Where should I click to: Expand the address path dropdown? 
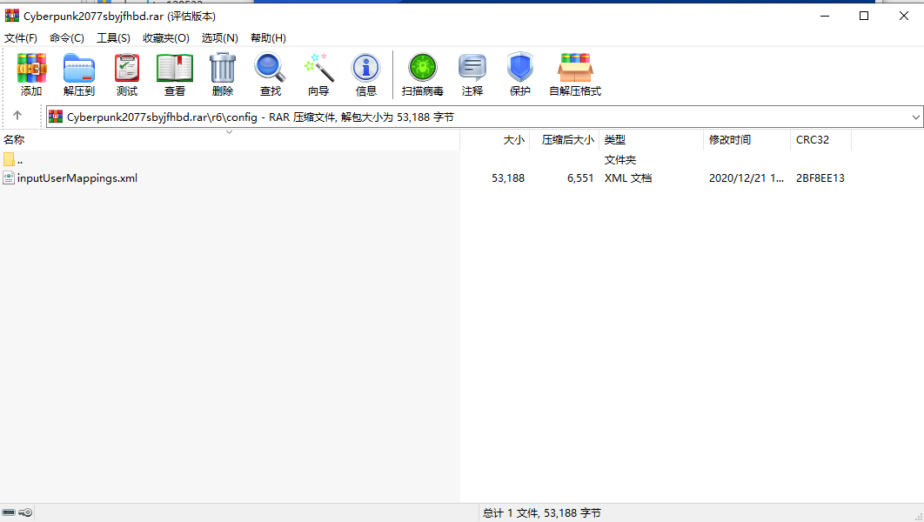pyautogui.click(x=916, y=117)
